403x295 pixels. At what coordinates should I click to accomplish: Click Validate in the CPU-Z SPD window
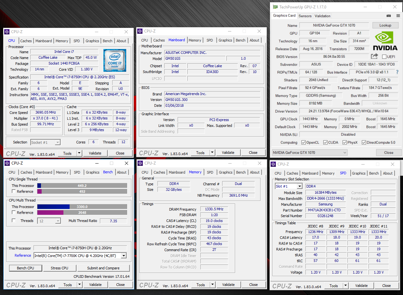[361, 286]
